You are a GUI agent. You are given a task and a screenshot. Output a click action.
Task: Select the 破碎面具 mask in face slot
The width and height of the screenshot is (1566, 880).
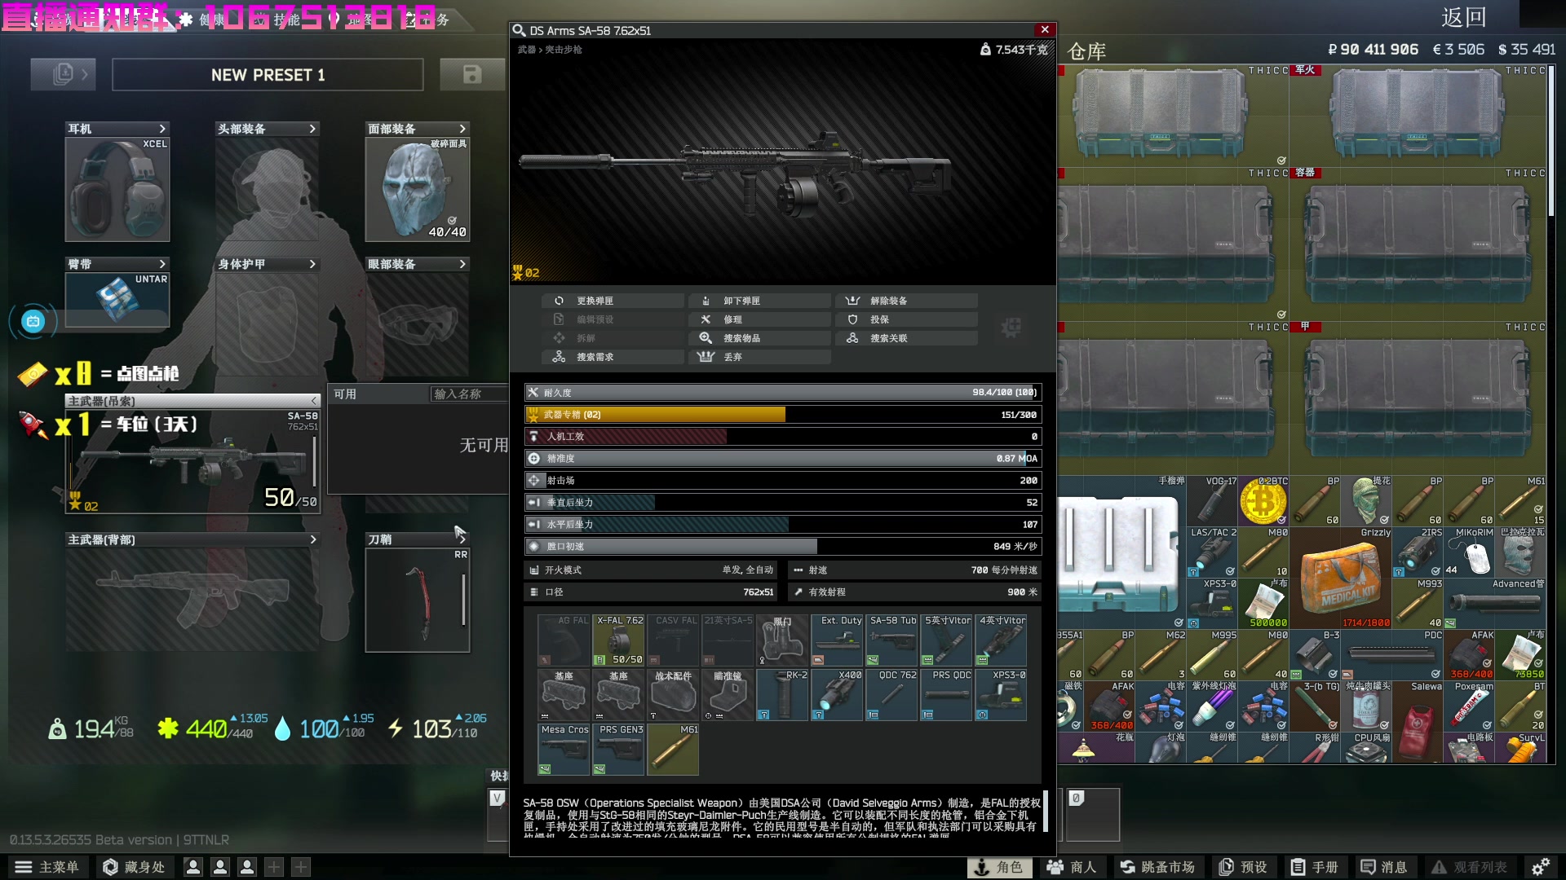tap(417, 189)
